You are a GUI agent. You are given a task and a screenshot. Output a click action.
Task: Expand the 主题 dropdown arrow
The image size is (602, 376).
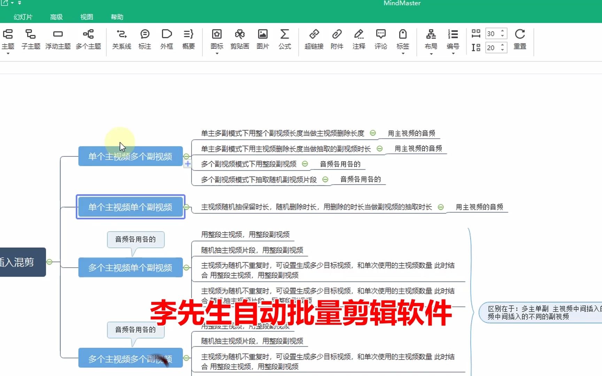(x=8, y=54)
